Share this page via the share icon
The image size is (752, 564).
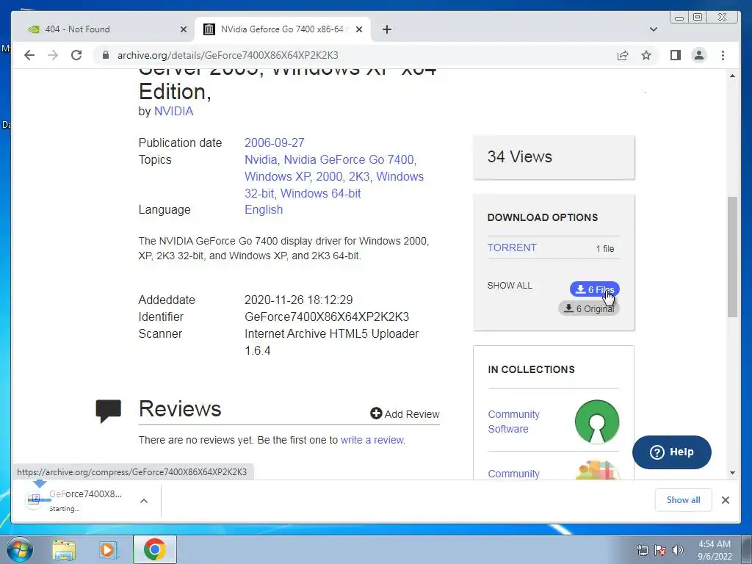pos(623,55)
